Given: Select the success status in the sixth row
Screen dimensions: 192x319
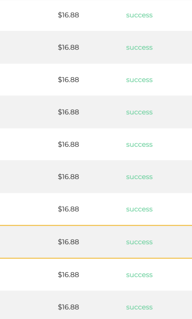Looking at the screenshot, I should click(x=139, y=177).
